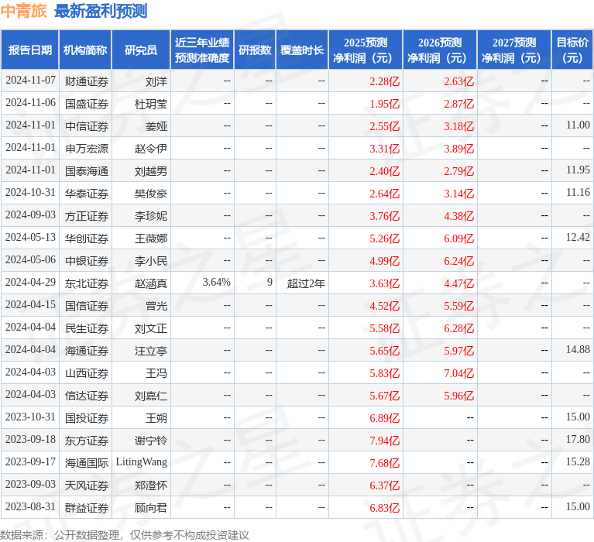Click target price 14.88
The width and height of the screenshot is (594, 542).
tap(578, 349)
